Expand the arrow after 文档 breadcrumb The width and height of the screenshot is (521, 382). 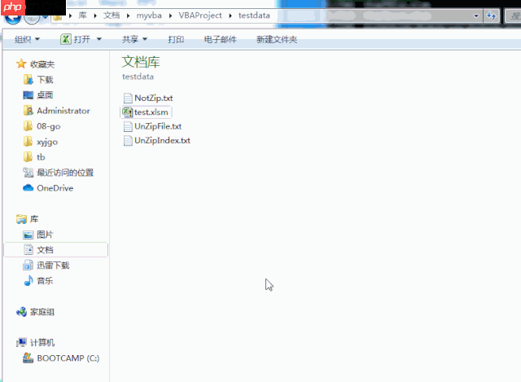click(x=128, y=15)
